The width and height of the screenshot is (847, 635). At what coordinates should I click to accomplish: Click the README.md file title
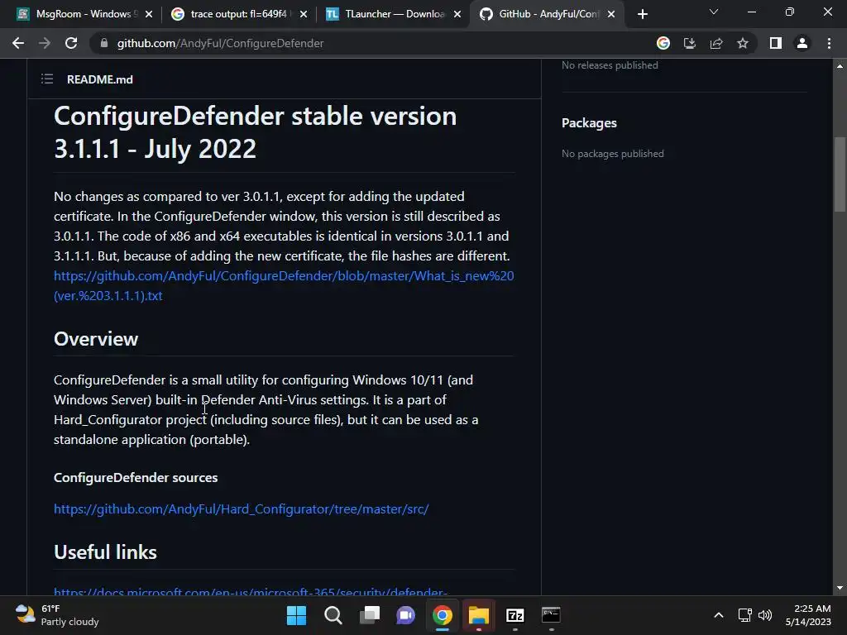pos(100,79)
